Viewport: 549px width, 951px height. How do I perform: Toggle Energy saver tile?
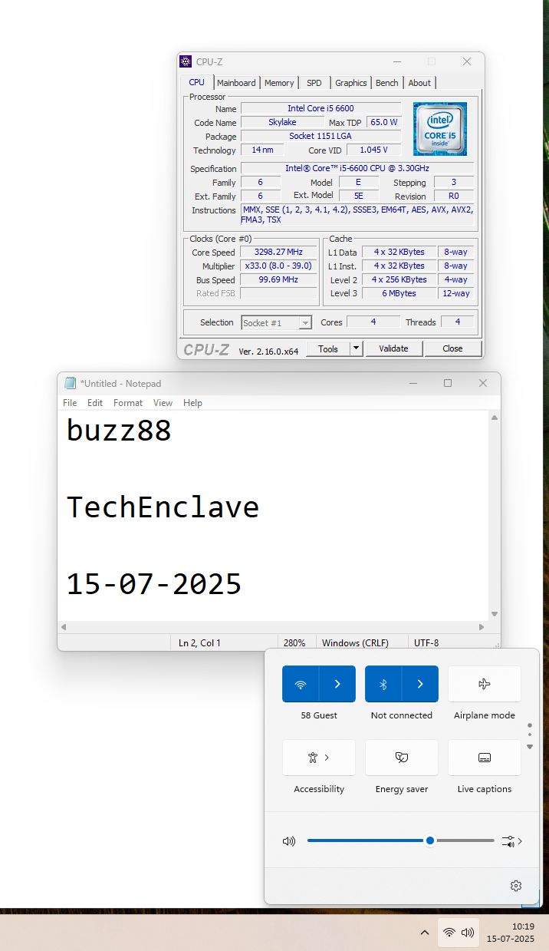click(402, 758)
